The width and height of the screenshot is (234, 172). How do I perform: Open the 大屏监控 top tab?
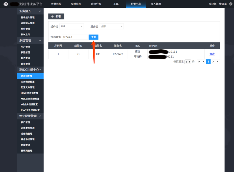(x=56, y=4)
